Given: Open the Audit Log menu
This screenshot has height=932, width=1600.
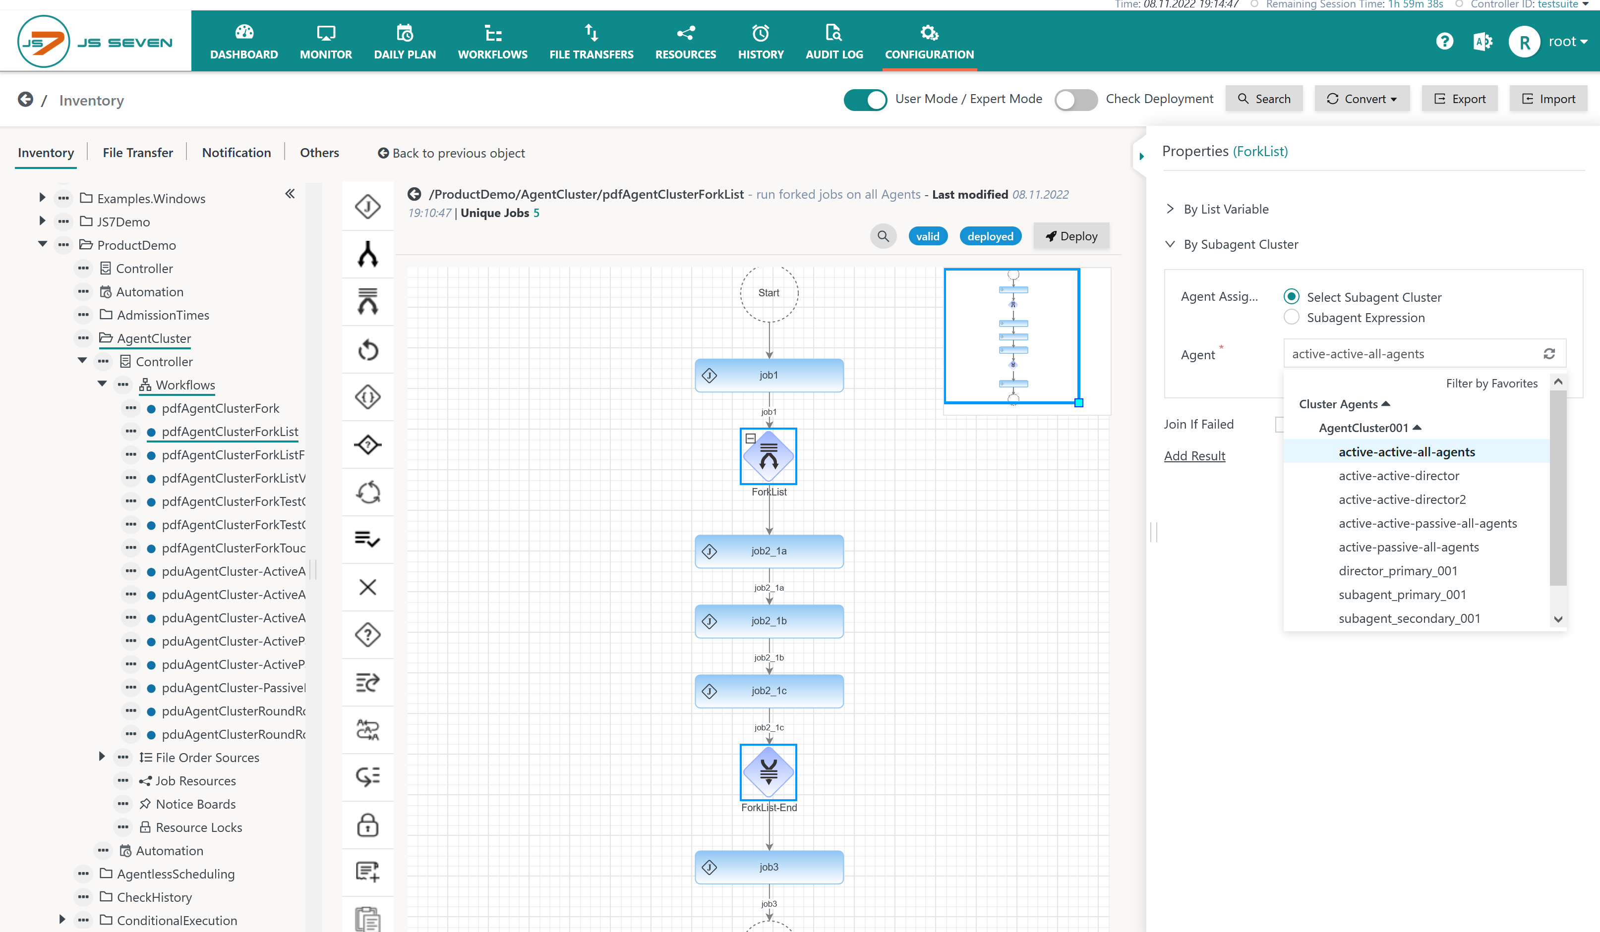Looking at the screenshot, I should pyautogui.click(x=833, y=42).
